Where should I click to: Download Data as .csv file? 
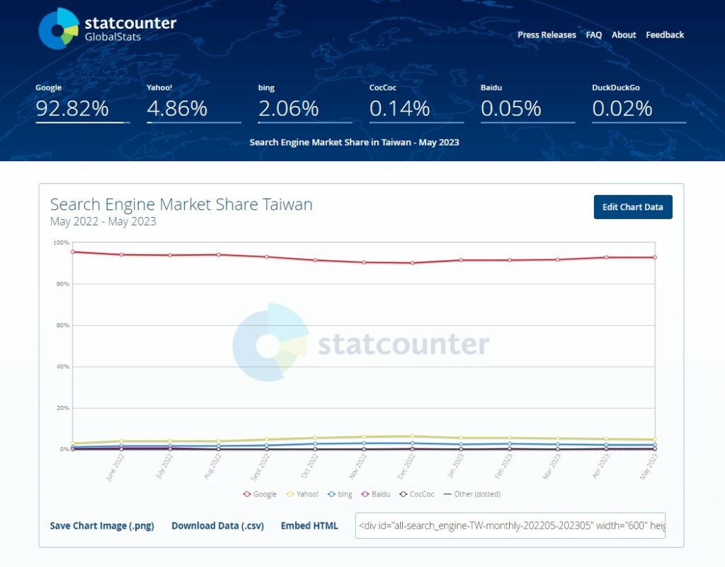(217, 526)
